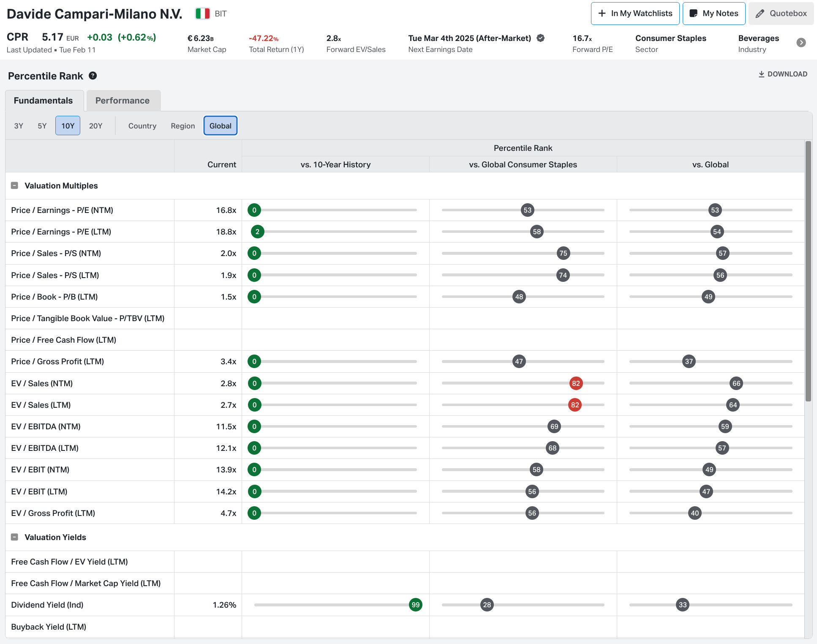Click the red 82 marker for EV / Sales (LTM)
The image size is (817, 644).
[x=575, y=405]
